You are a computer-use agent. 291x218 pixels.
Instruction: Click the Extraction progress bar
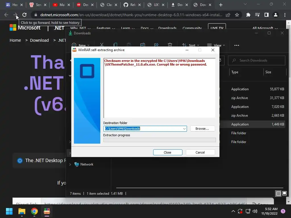pos(159,140)
